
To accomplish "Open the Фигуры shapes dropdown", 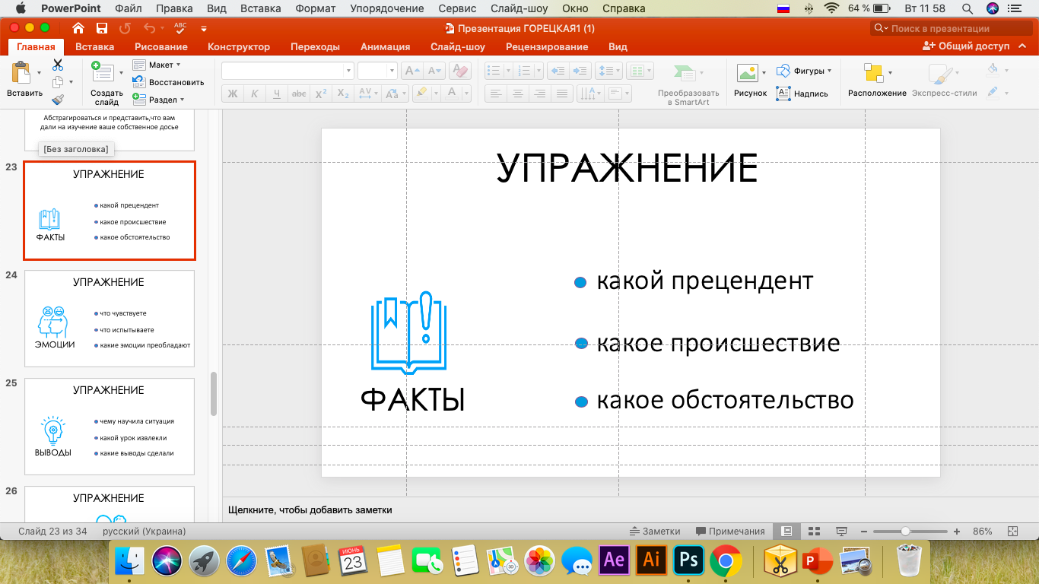I will [804, 71].
